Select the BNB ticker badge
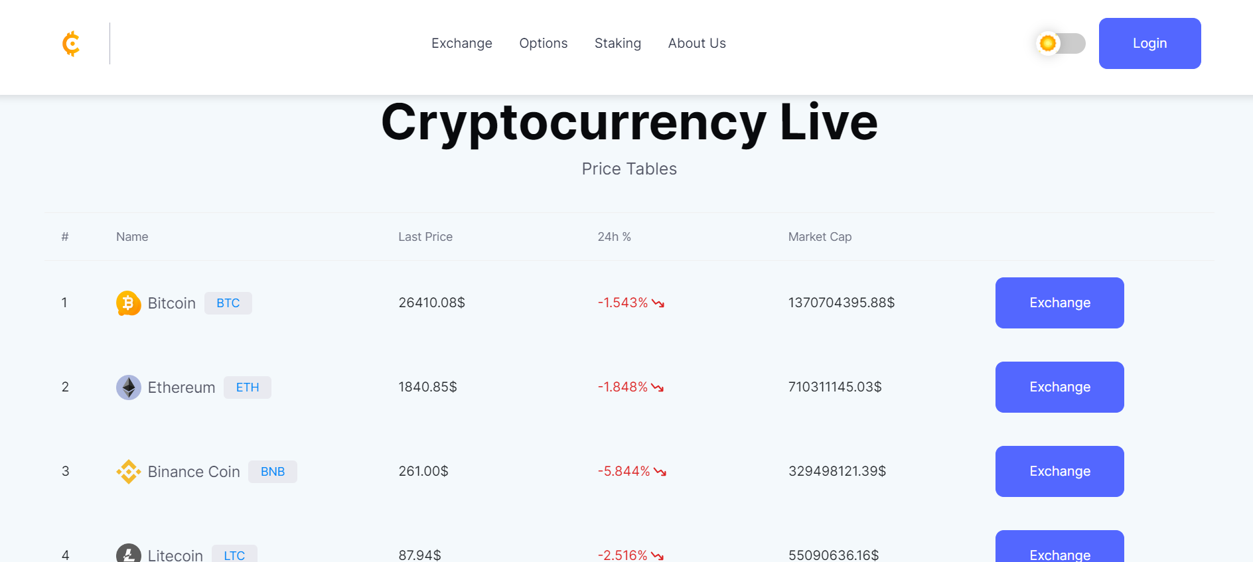Viewport: 1253px width, 562px height. (x=273, y=472)
